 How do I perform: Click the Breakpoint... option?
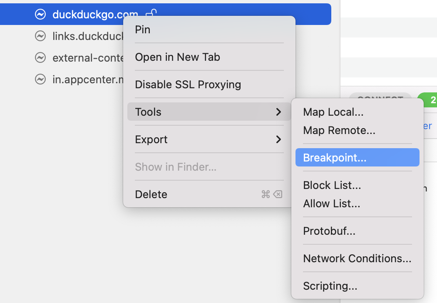(357, 157)
